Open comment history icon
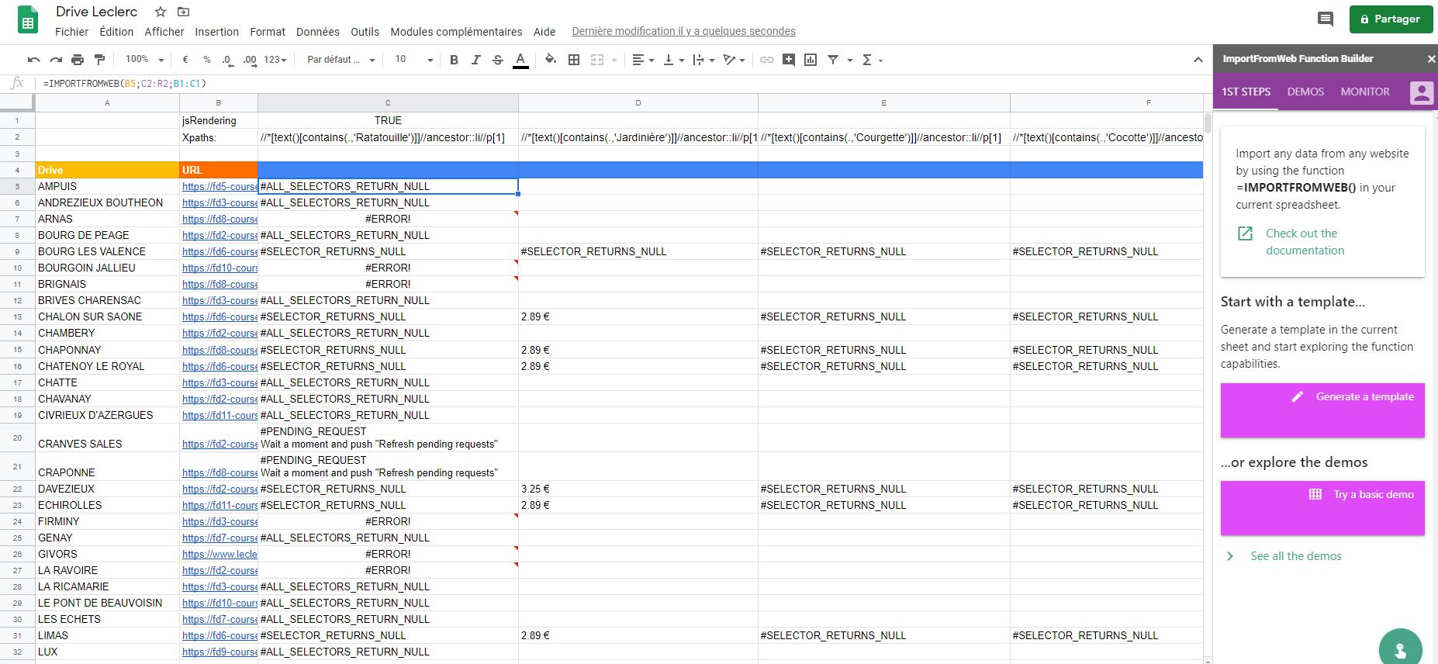1438x664 pixels. (1326, 19)
